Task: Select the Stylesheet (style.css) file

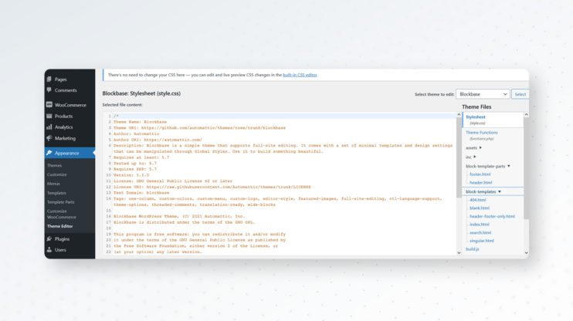Action: point(493,120)
